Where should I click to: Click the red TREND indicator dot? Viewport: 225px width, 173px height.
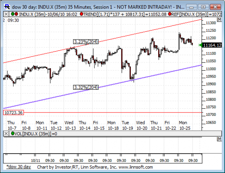(x=81, y=14)
